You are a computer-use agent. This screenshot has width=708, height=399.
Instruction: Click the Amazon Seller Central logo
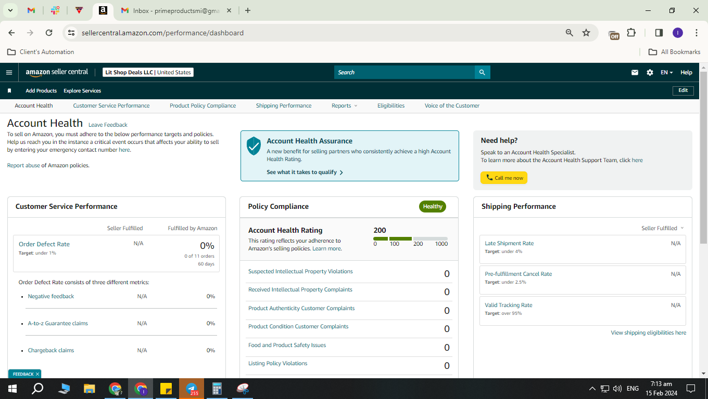pyautogui.click(x=57, y=72)
